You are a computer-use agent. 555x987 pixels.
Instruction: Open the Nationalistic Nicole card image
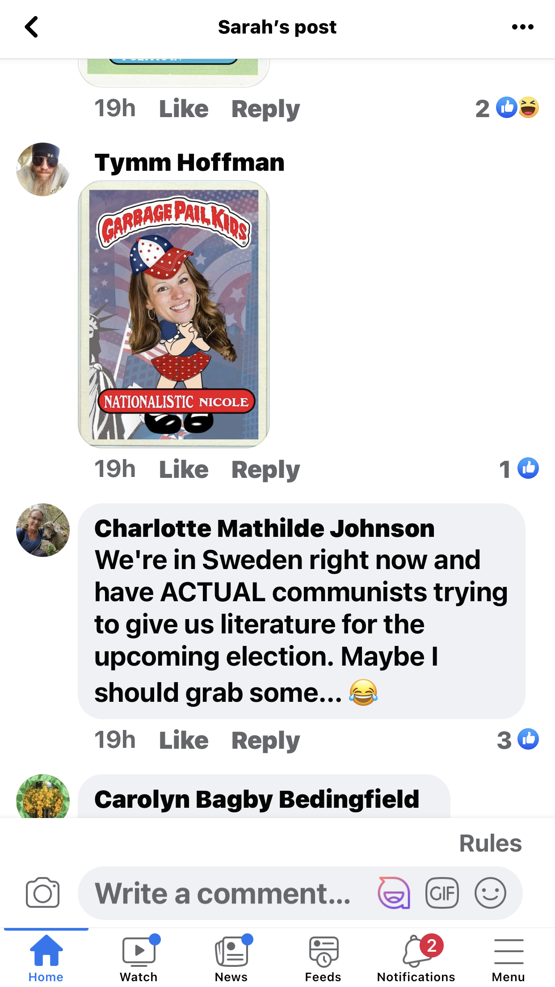click(x=174, y=314)
